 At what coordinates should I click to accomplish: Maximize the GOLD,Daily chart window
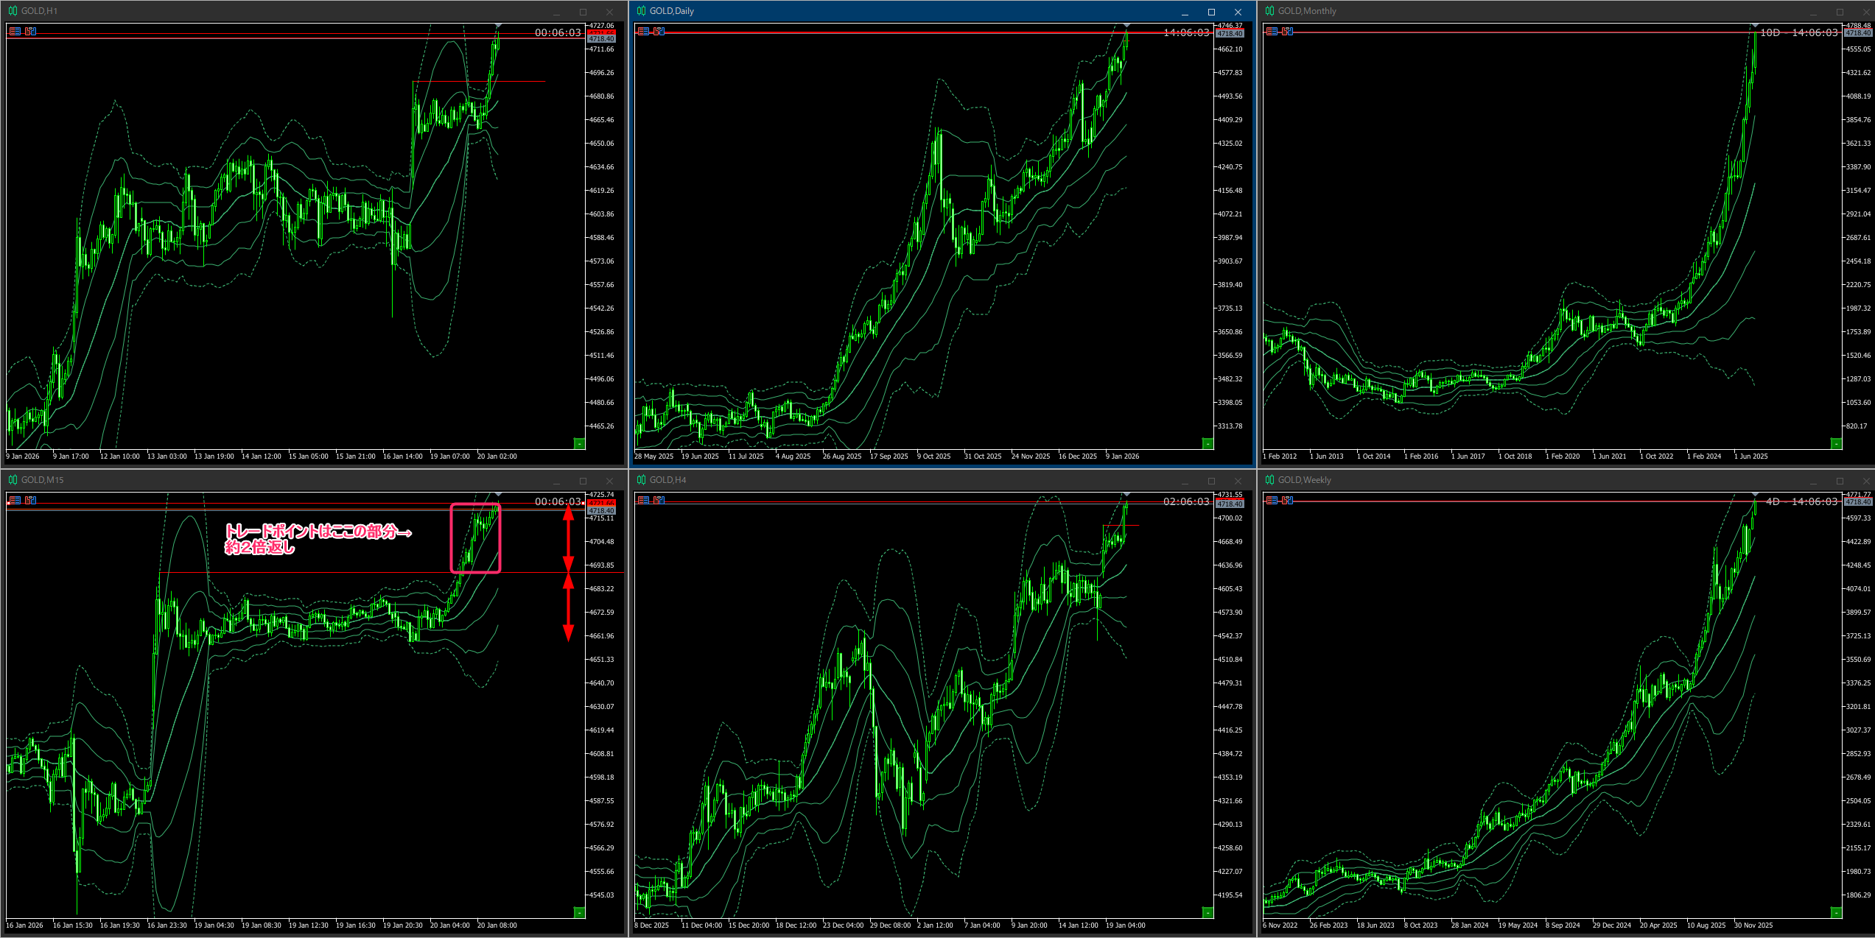(1211, 12)
